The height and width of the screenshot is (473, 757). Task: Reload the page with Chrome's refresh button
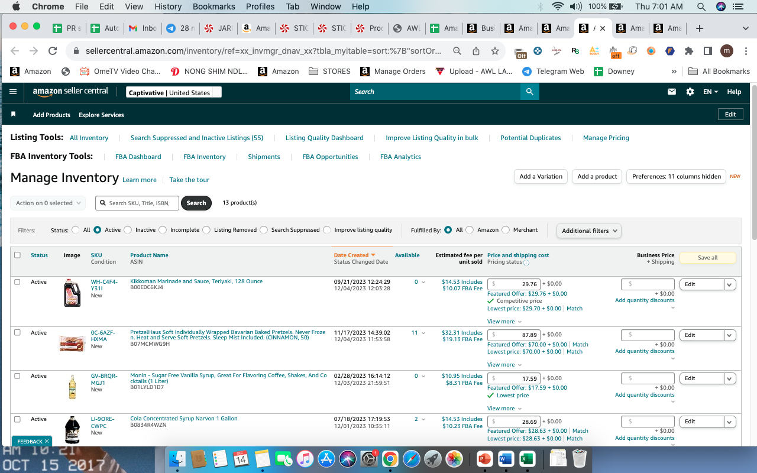coord(53,51)
